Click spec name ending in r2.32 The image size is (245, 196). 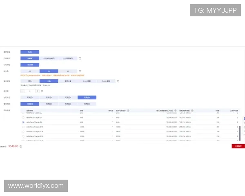pyautogui.click(x=35, y=136)
